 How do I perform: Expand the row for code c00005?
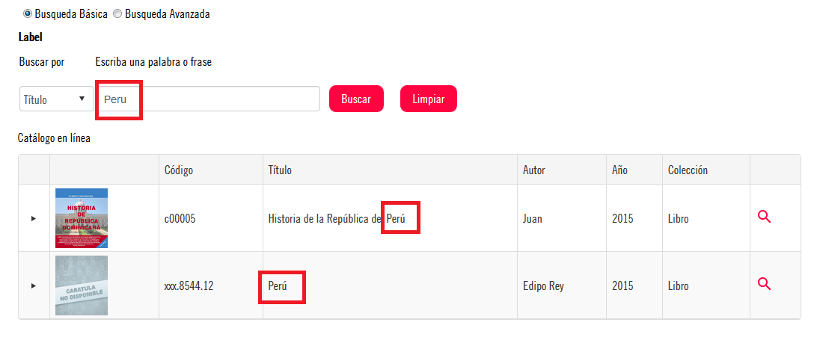click(33, 218)
